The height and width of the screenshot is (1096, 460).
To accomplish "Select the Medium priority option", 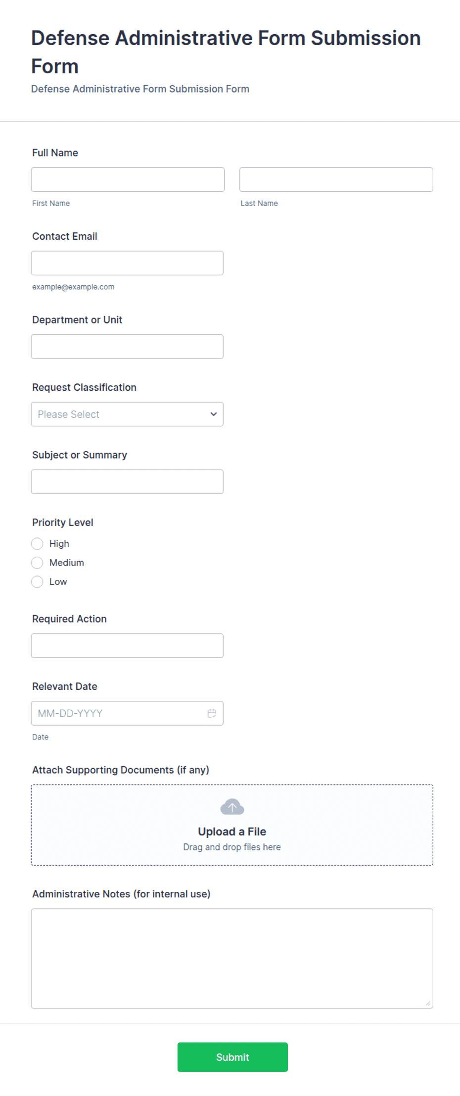I will coord(37,563).
